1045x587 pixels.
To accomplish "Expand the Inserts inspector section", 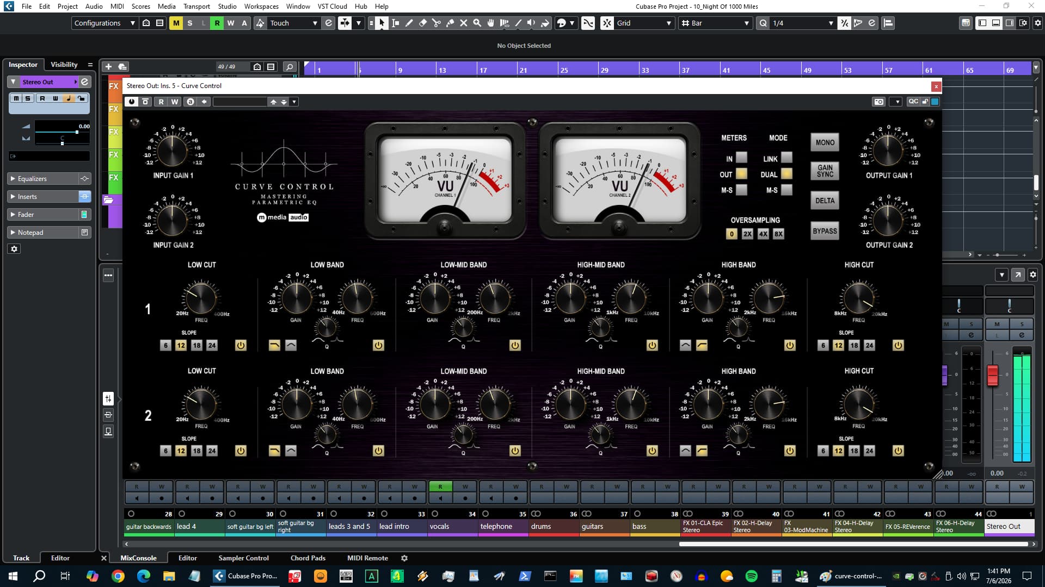I will coord(44,196).
